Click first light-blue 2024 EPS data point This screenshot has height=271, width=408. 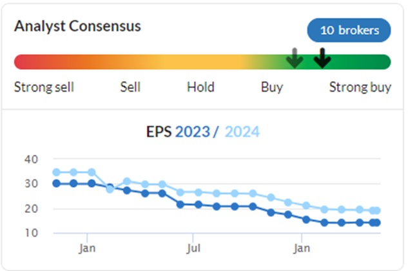(56, 172)
